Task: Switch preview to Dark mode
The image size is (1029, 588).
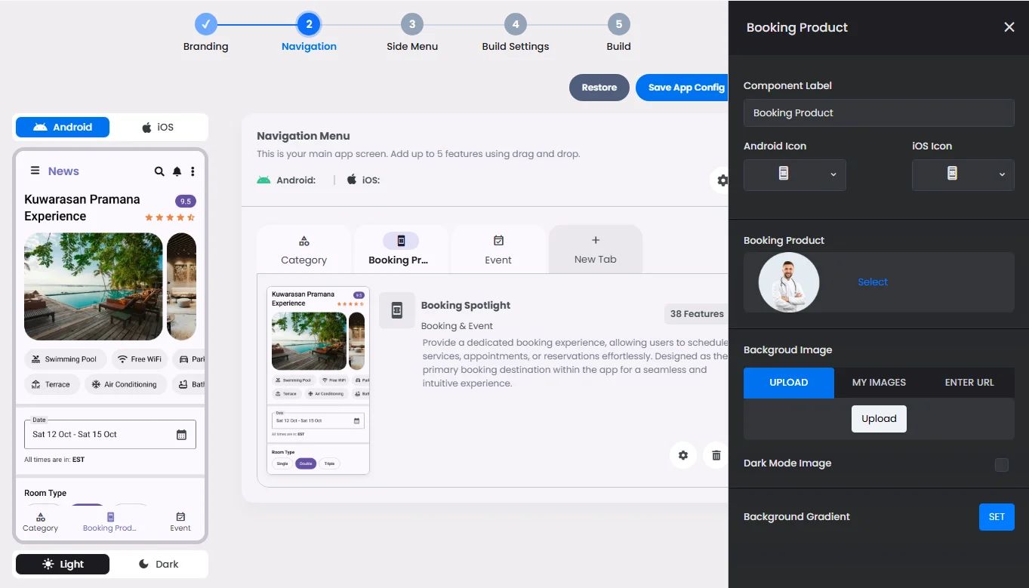Action: [x=159, y=564]
